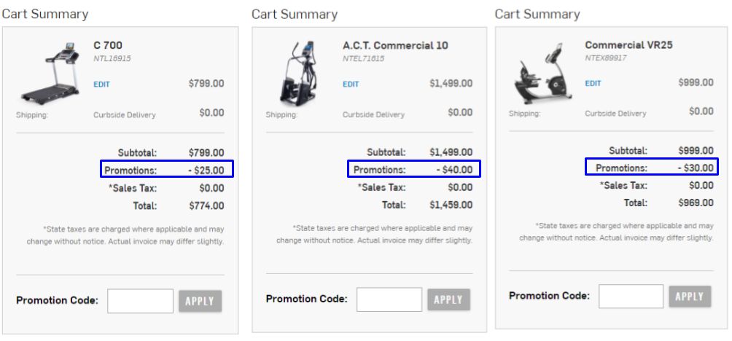This screenshot has width=732, height=341.
Task: Click the -$25.00 promotions row
Action: [x=167, y=169]
